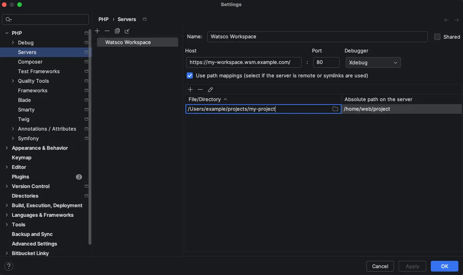Image resolution: width=463 pixels, height=275 pixels.
Task: Click the Cancel button
Action: point(380,266)
